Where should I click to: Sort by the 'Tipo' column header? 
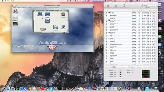135,11
